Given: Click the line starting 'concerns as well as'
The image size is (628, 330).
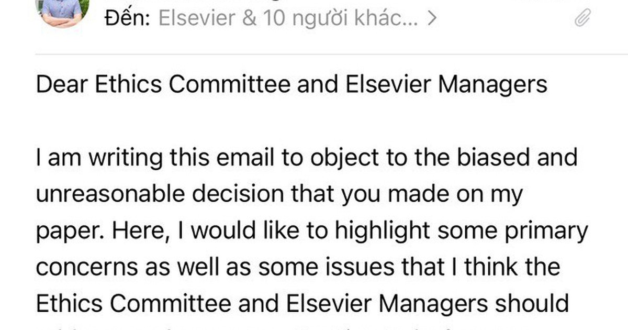Looking at the screenshot, I should [298, 267].
